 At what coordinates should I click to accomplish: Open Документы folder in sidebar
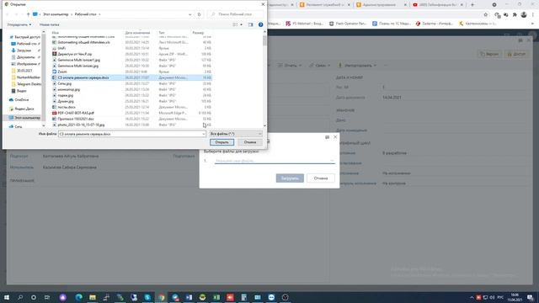point(25,57)
